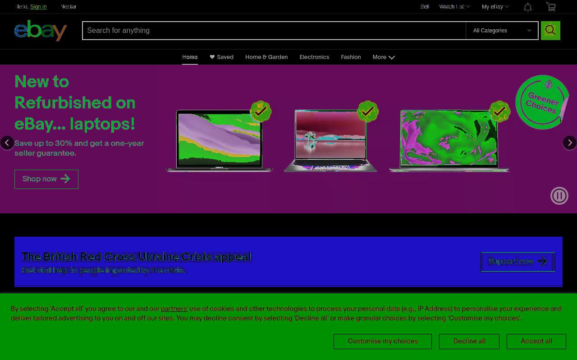Viewport: 577px width, 360px height.
Task: Focus the Search for anything field
Action: pos(274,31)
